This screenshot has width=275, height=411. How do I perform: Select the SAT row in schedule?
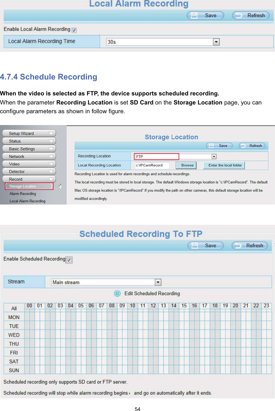(x=14, y=361)
